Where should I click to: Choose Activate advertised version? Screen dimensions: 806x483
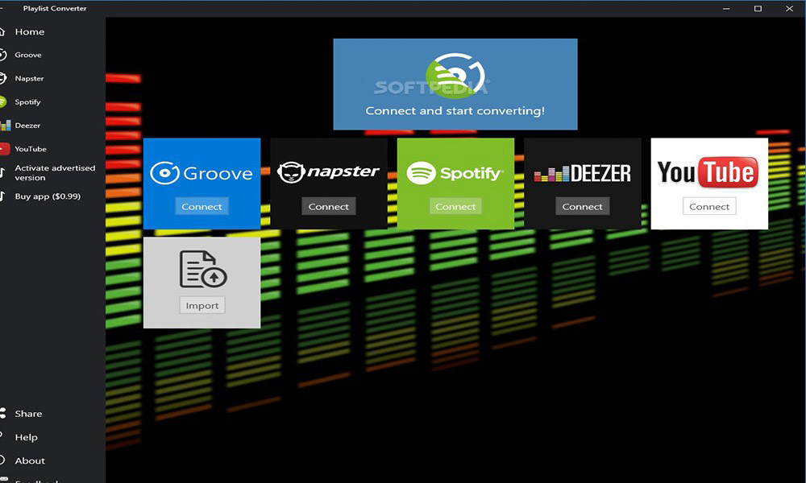pyautogui.click(x=55, y=172)
